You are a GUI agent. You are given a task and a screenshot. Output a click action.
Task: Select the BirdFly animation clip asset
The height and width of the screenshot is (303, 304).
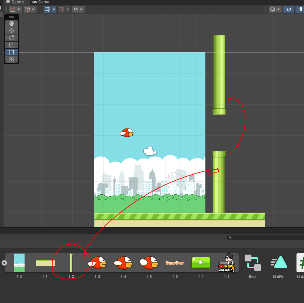(279, 262)
